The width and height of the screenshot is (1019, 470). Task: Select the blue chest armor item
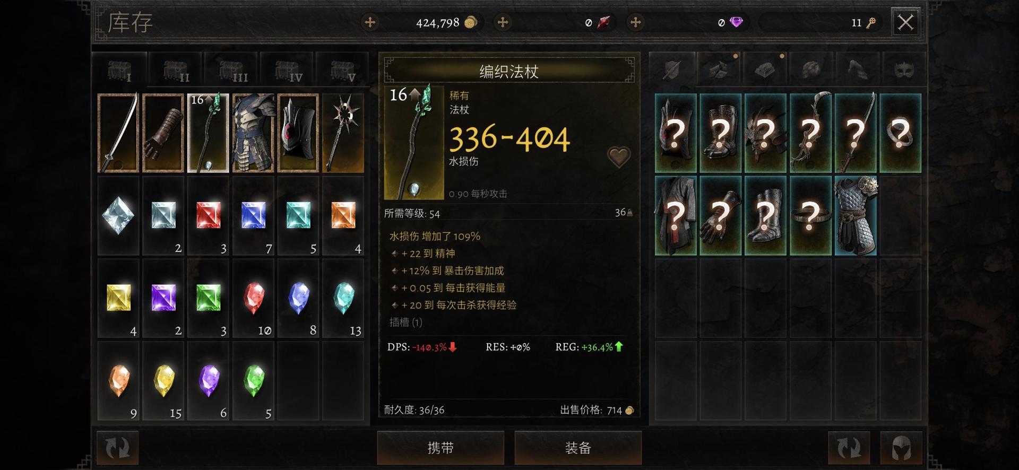tap(253, 133)
